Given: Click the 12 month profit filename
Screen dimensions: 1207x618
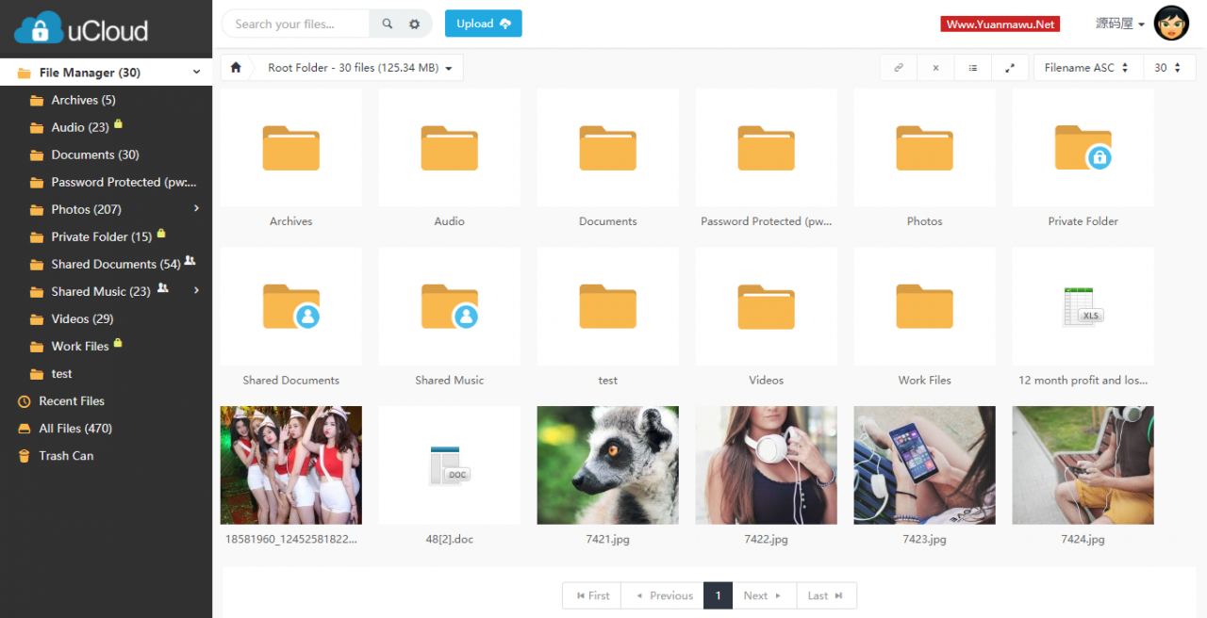Looking at the screenshot, I should point(1083,381).
